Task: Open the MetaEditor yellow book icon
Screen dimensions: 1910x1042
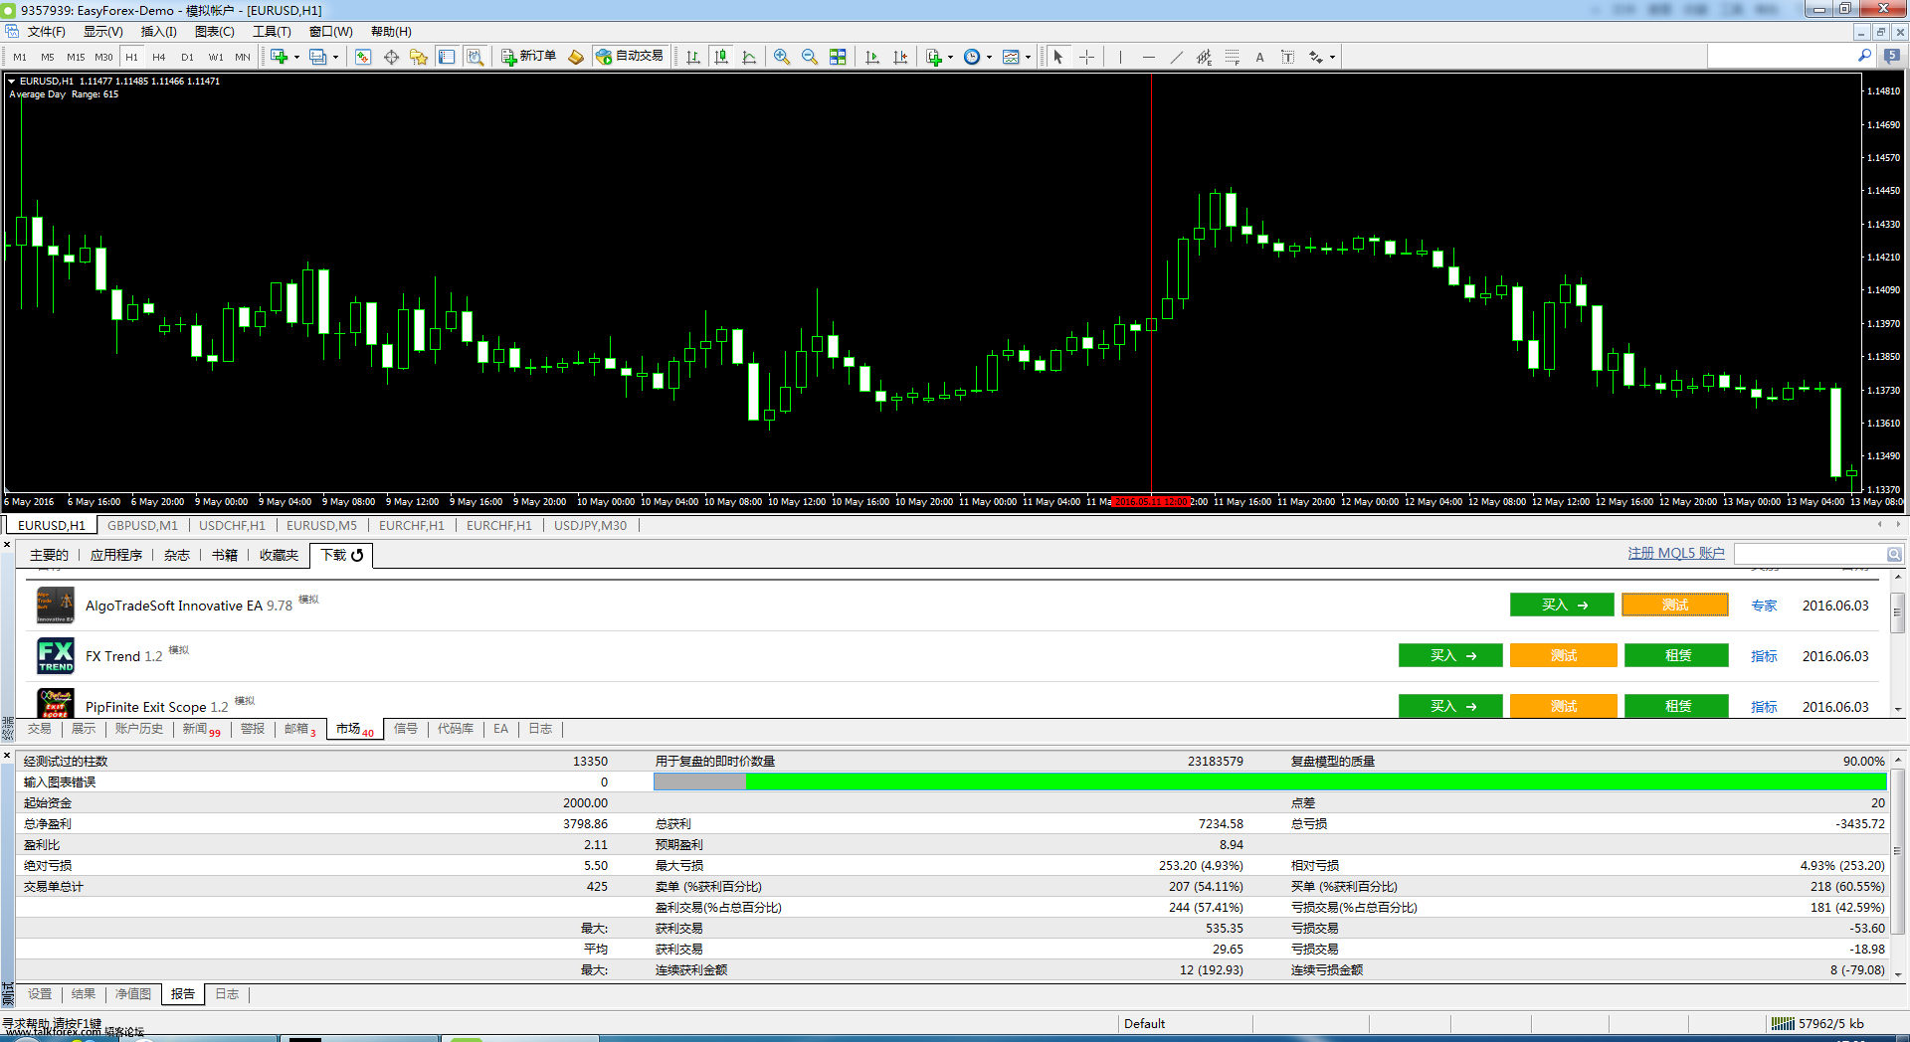Action: point(576,57)
